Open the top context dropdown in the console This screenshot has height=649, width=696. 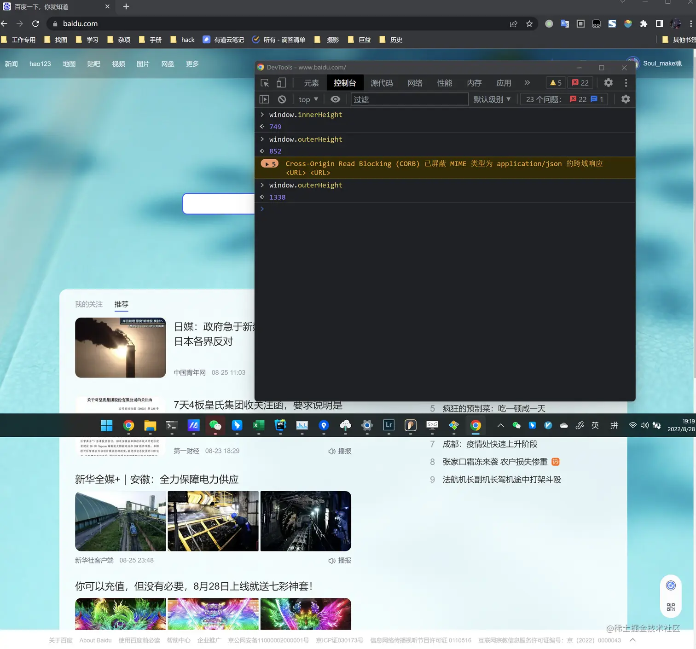point(308,99)
